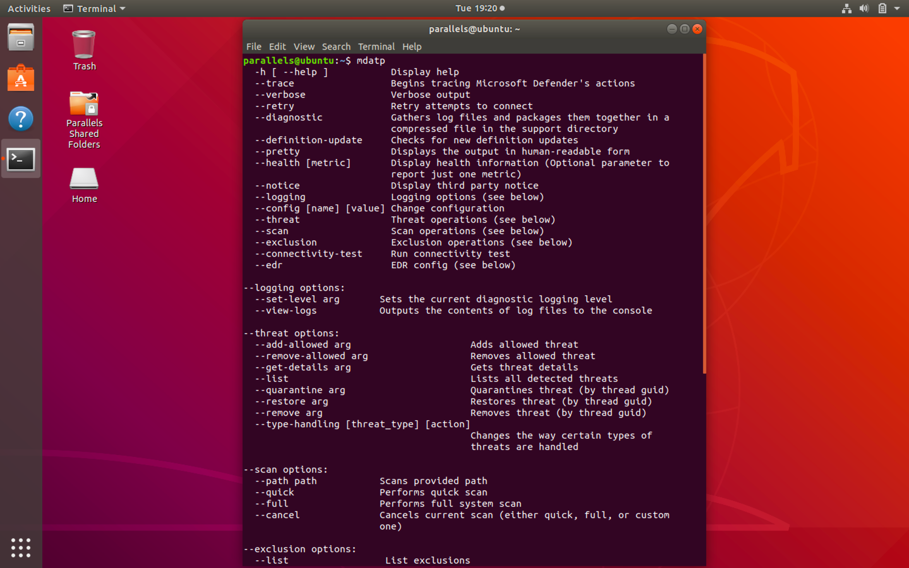
Task: Click the battery status icon in the top bar
Action: point(882,8)
